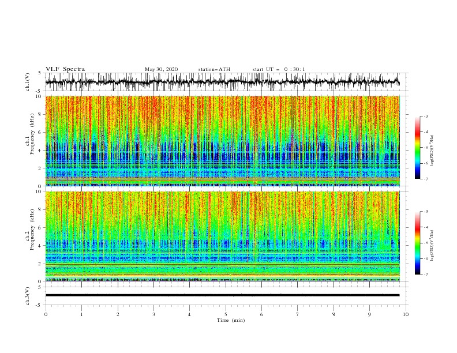
Task: Click the '-7' tick on bottom color bar
Action: coord(426,275)
